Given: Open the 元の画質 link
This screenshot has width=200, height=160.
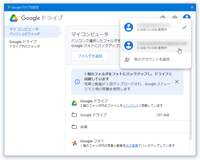Looking at the screenshot, I should coord(132,146).
